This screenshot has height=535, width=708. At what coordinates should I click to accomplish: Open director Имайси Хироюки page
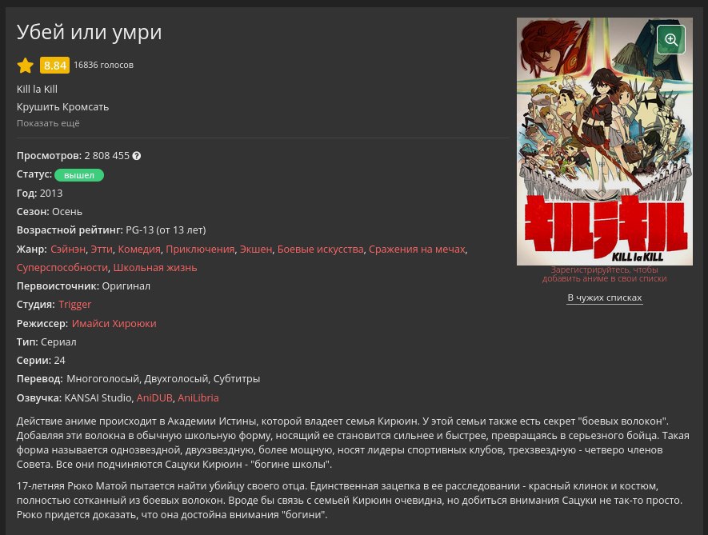[114, 324]
